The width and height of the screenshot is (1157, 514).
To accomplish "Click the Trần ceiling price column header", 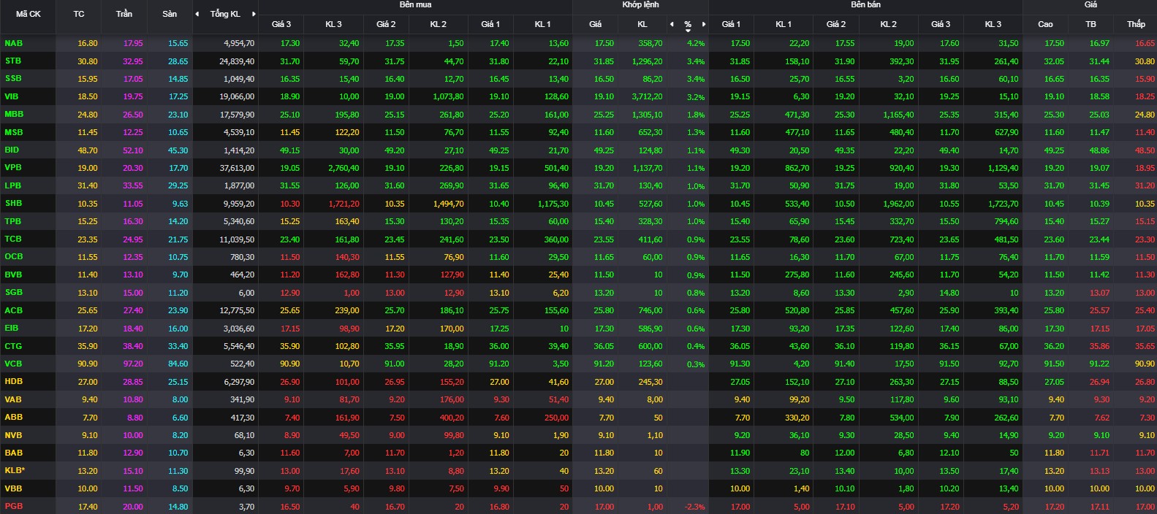I will (x=124, y=14).
